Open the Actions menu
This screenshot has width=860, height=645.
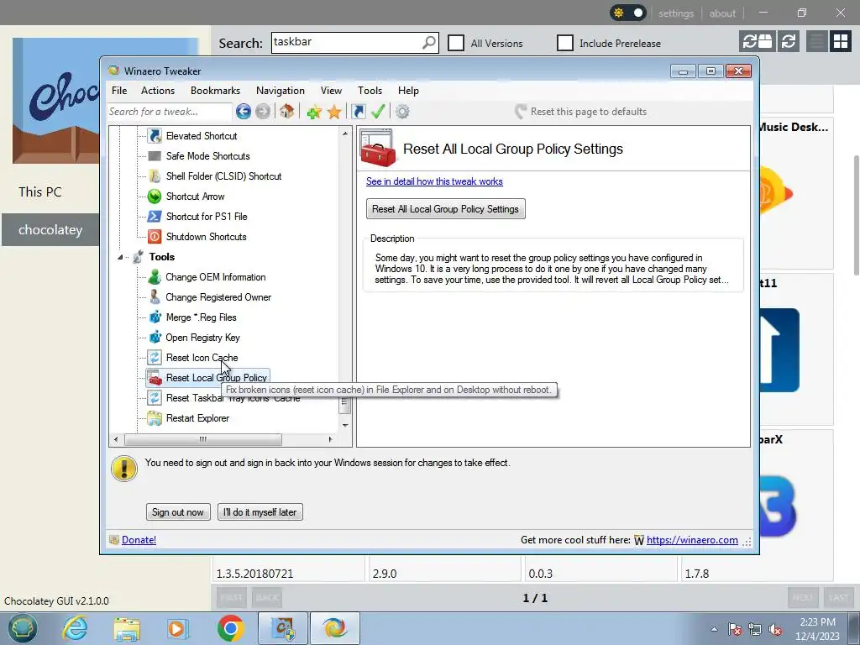157,91
